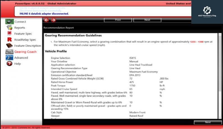Click the scrollbar up arrow
The height and width of the screenshot is (129, 223).
pos(220,34)
